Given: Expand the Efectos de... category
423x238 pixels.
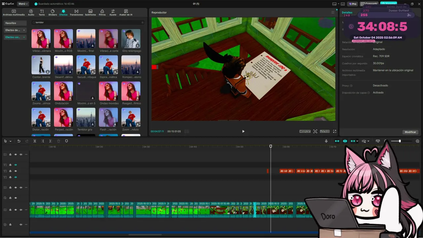Looking at the screenshot, I should coord(15,30).
